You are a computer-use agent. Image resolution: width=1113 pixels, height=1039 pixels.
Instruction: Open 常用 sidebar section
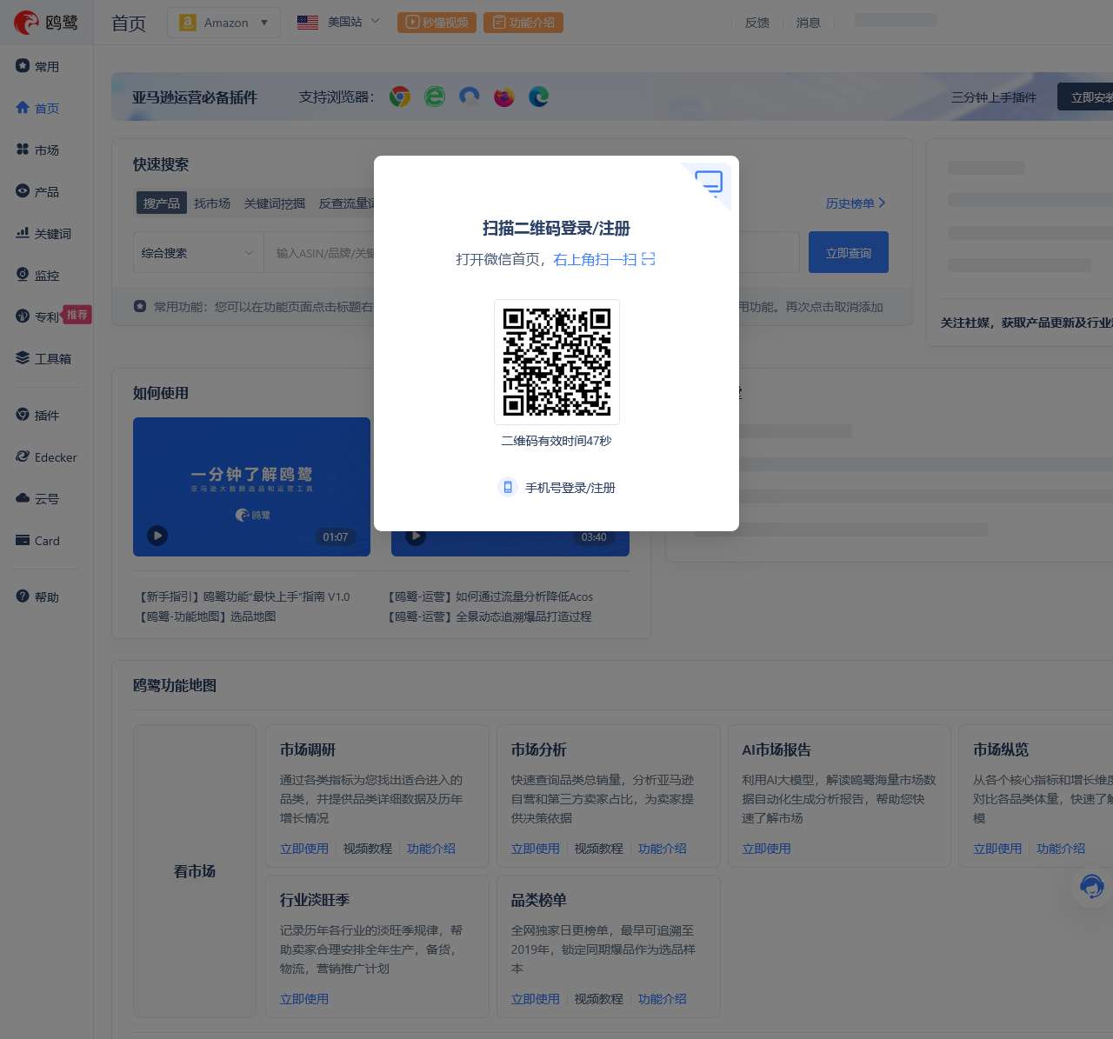[37, 66]
